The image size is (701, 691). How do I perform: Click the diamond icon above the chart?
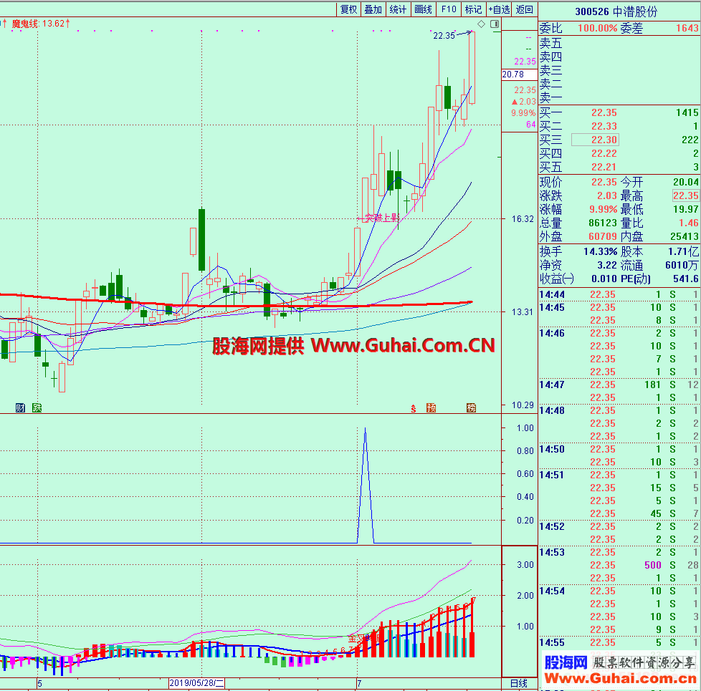point(481,24)
